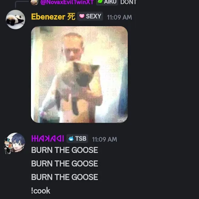Click the blue flame TSB tag icon
Screen dimensions: 199x199
coord(71,139)
